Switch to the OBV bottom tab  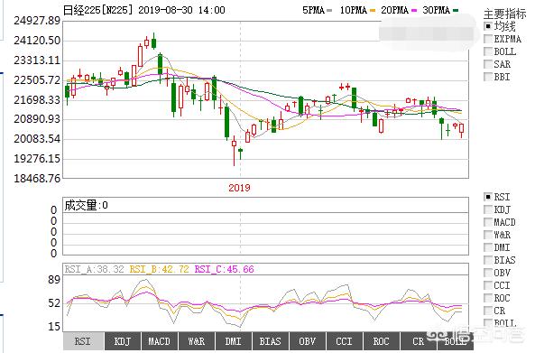pyautogui.click(x=308, y=341)
